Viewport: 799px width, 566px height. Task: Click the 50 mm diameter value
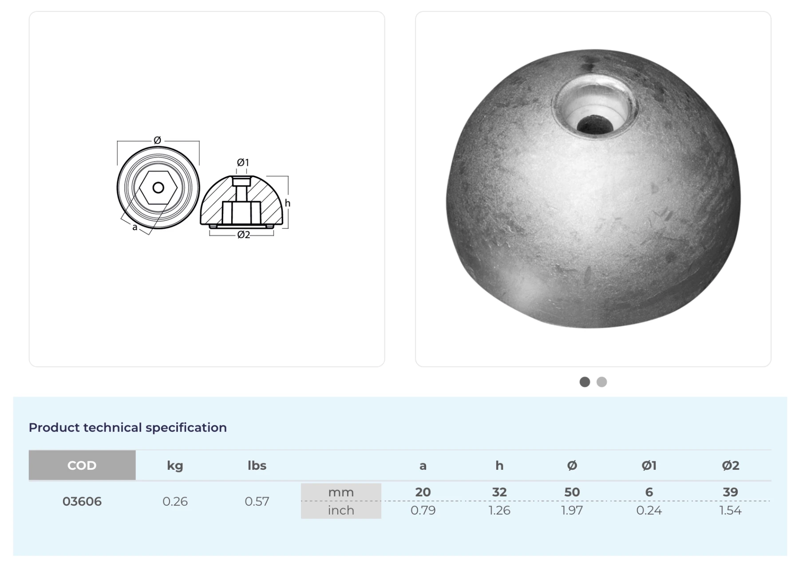click(x=572, y=492)
